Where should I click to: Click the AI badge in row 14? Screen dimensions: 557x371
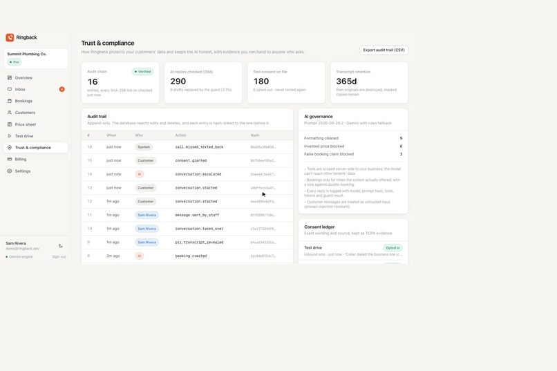(x=140, y=174)
